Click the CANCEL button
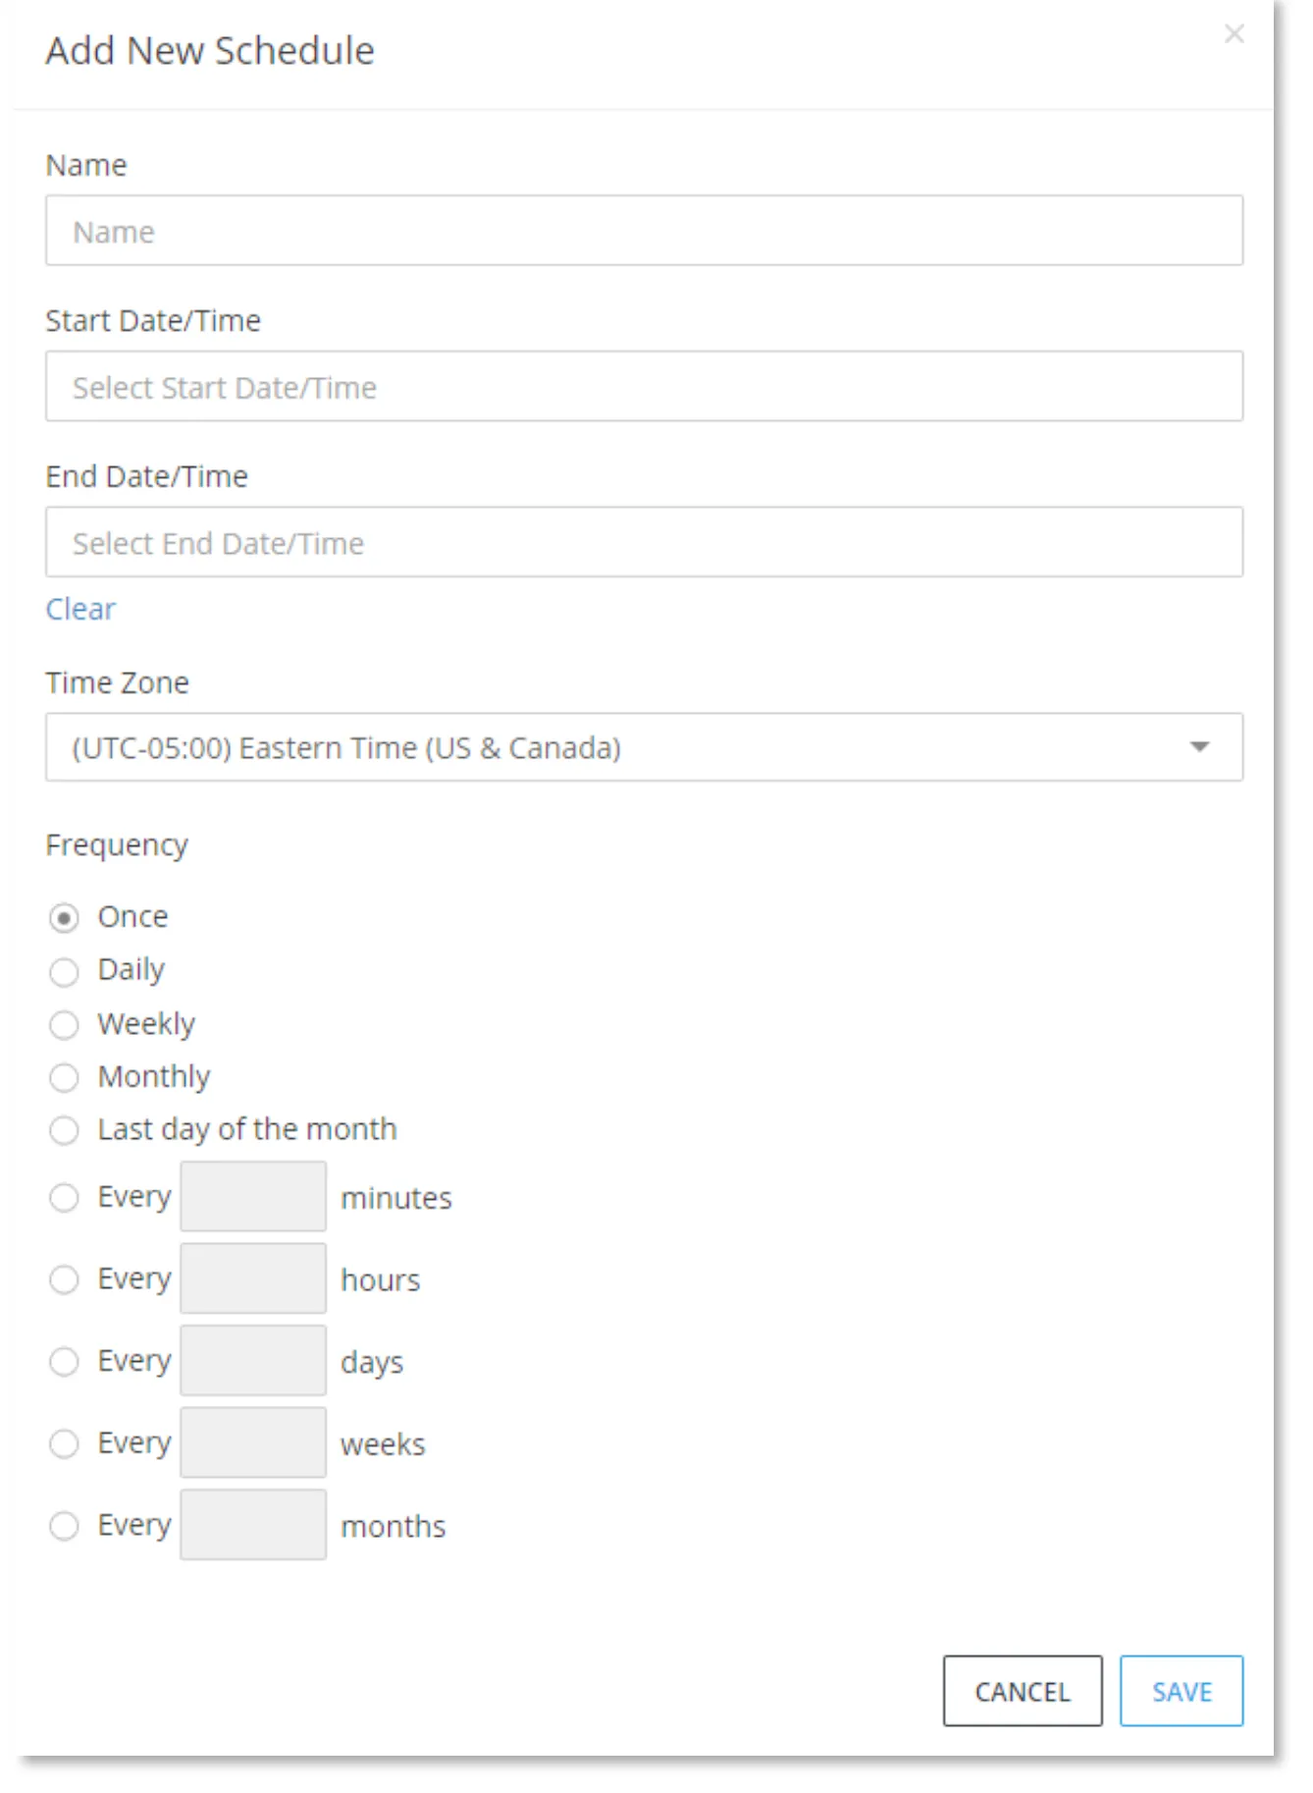This screenshot has width=1313, height=1793. point(1023,1691)
